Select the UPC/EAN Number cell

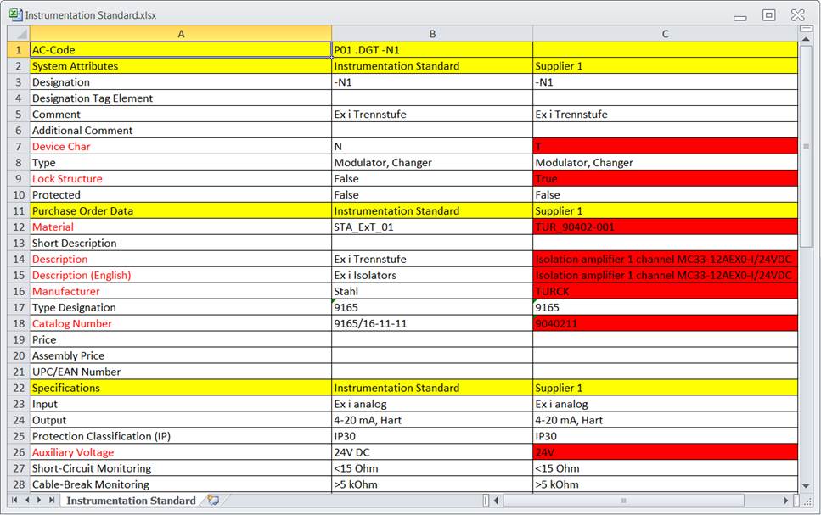click(181, 372)
